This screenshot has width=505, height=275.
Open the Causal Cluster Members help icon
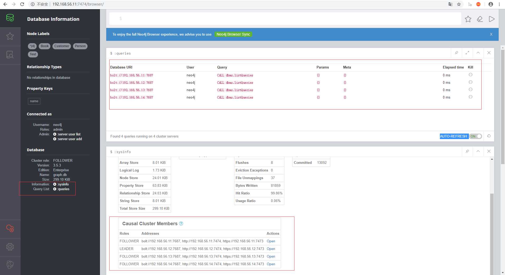(181, 224)
